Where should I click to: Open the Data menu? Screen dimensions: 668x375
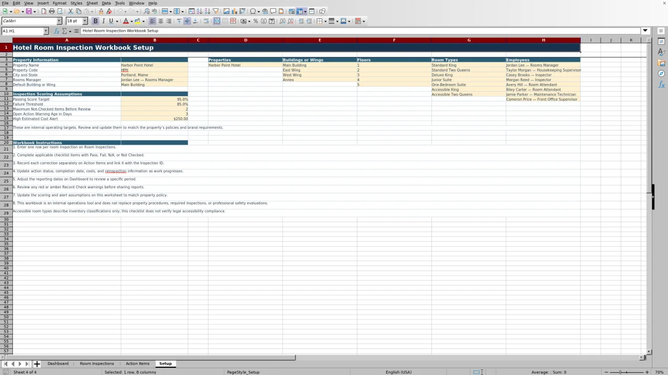pyautogui.click(x=106, y=3)
